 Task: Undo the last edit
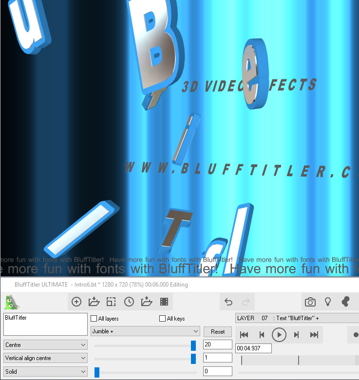pyautogui.click(x=228, y=302)
